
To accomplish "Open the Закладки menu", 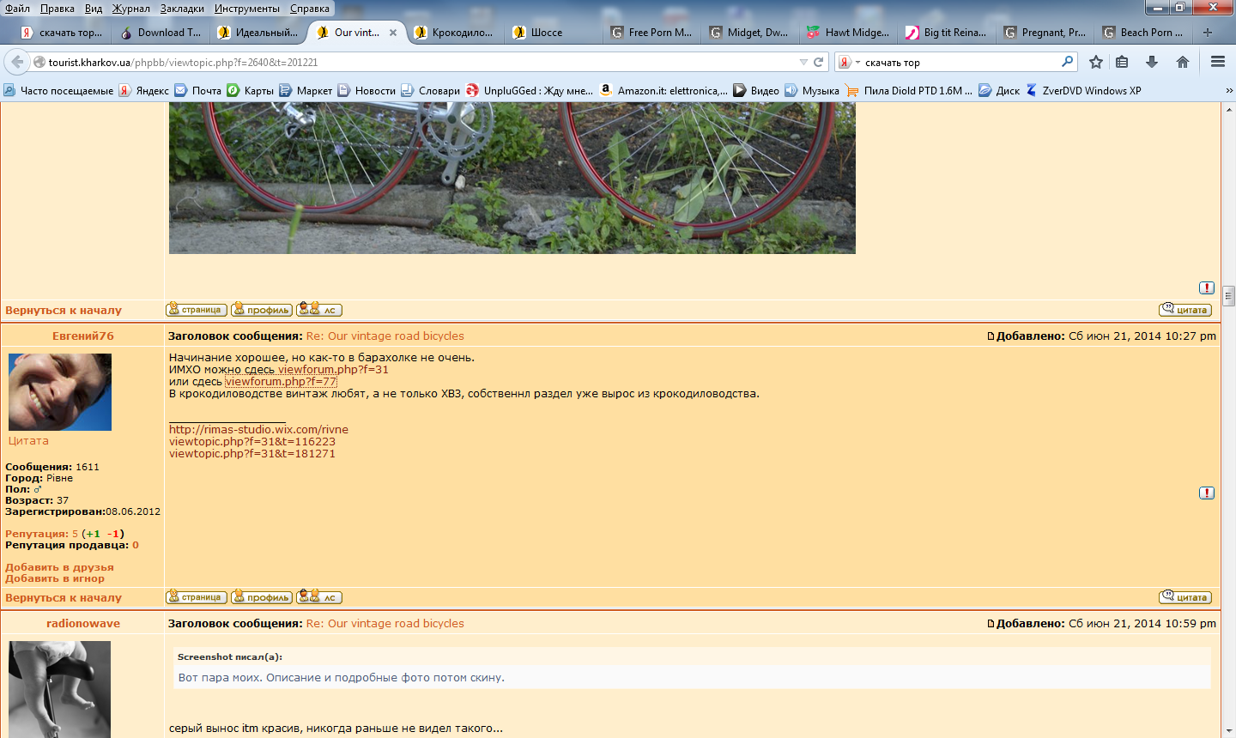I will [182, 9].
